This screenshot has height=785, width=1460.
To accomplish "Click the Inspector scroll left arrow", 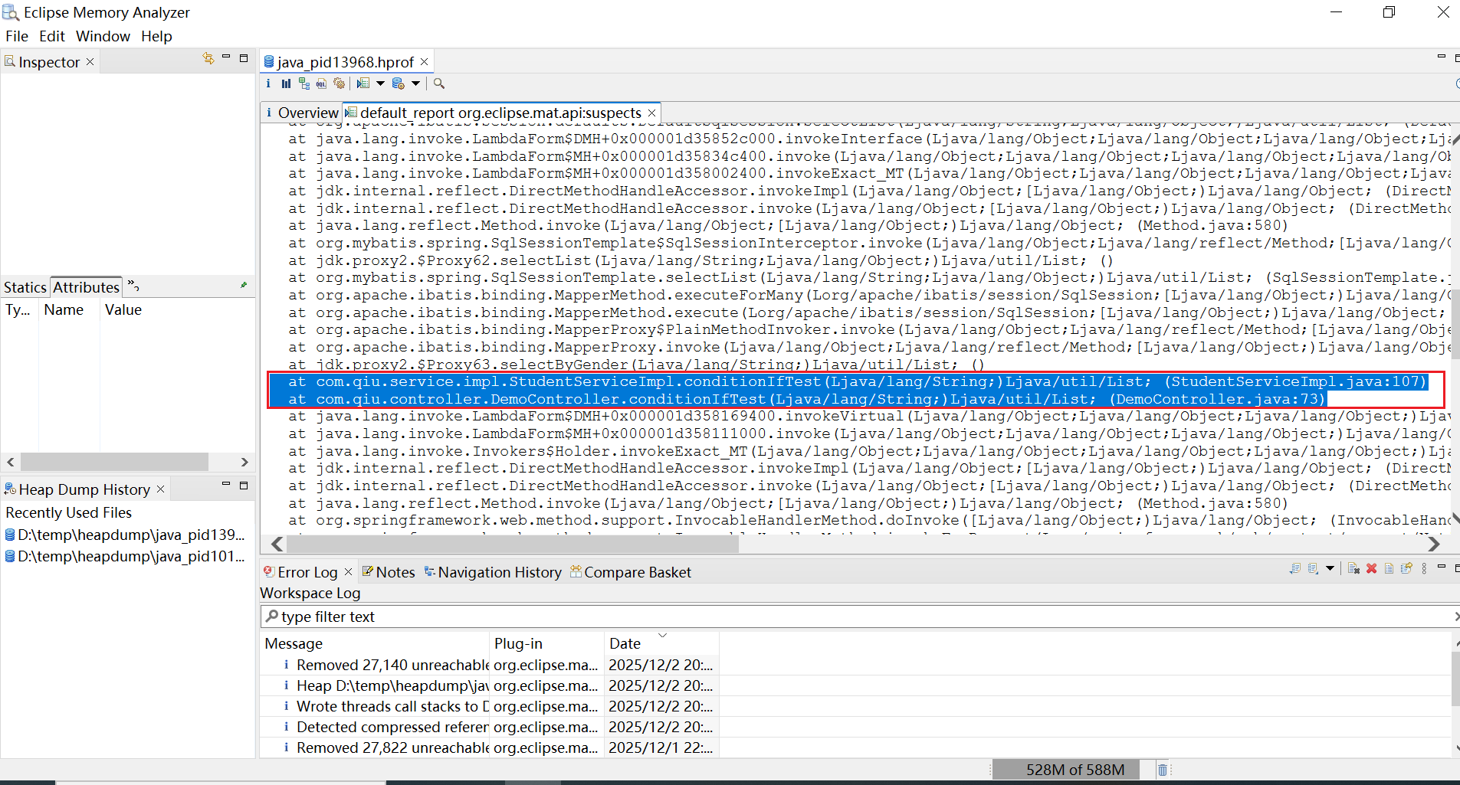I will pyautogui.click(x=11, y=462).
